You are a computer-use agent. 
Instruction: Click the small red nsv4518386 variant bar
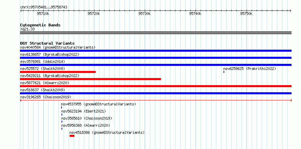point(72,136)
